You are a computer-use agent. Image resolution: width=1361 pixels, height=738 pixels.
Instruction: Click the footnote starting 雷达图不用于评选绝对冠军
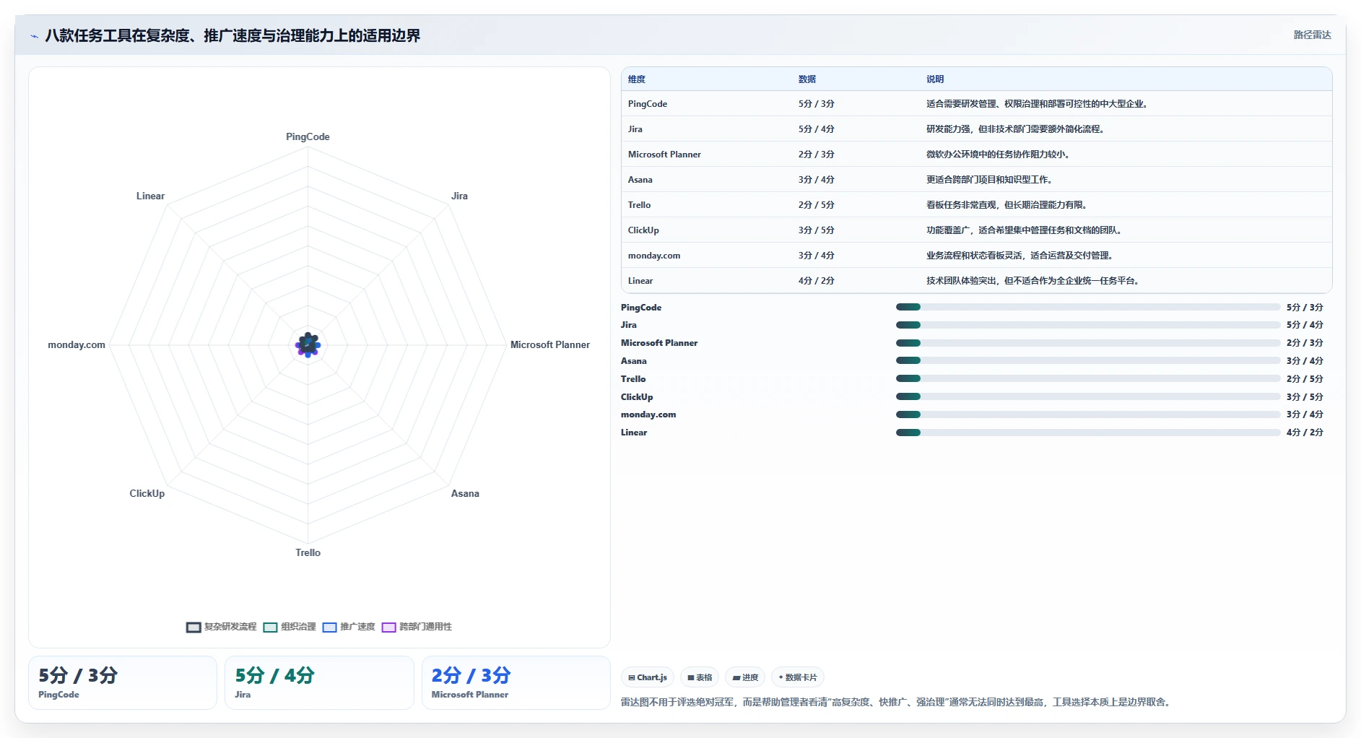click(x=895, y=702)
